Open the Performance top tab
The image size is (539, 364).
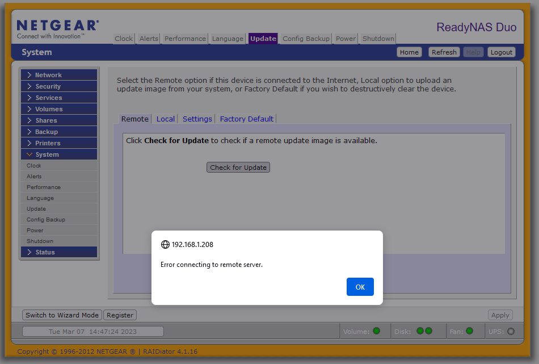pyautogui.click(x=185, y=39)
